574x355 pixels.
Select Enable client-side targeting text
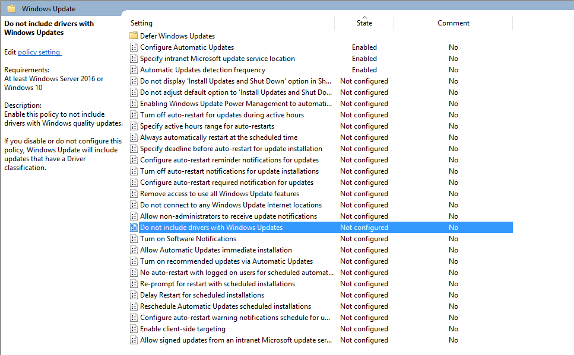pos(183,329)
